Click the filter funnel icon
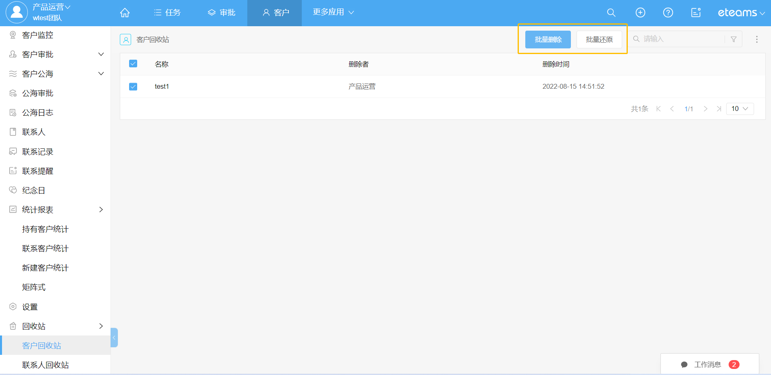 733,39
